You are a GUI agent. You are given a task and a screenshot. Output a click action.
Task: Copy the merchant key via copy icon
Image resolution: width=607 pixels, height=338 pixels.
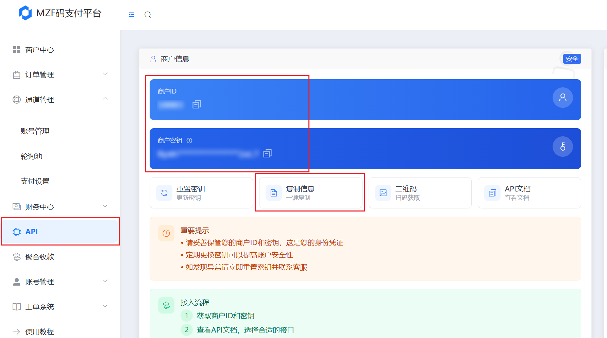267,153
